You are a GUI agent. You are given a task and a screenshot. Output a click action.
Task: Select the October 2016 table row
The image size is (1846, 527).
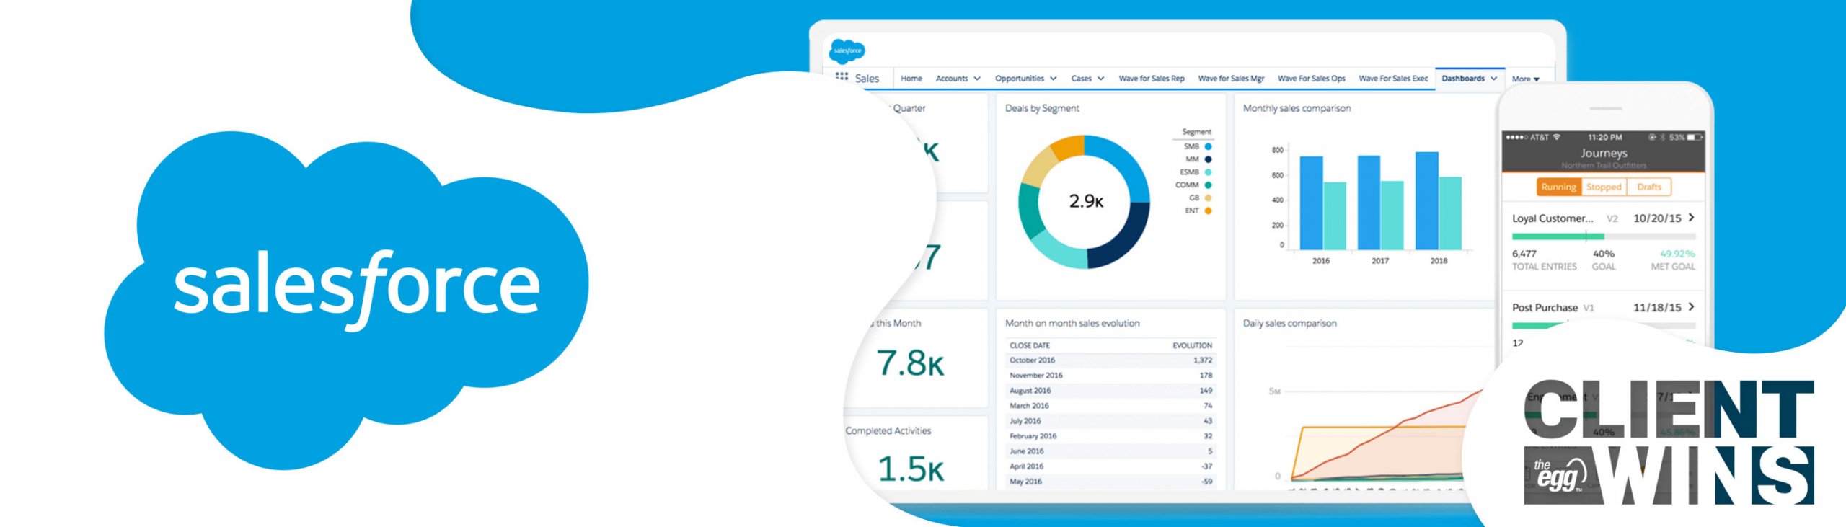(1110, 360)
